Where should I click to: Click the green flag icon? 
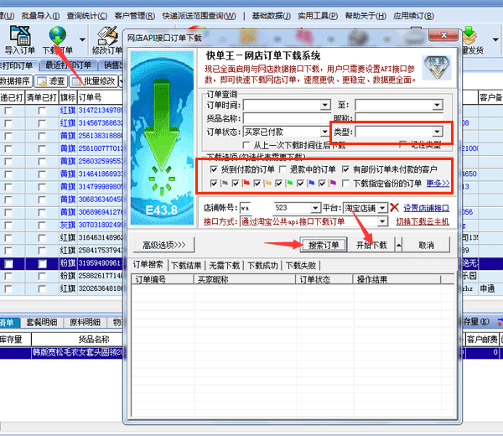[289, 183]
